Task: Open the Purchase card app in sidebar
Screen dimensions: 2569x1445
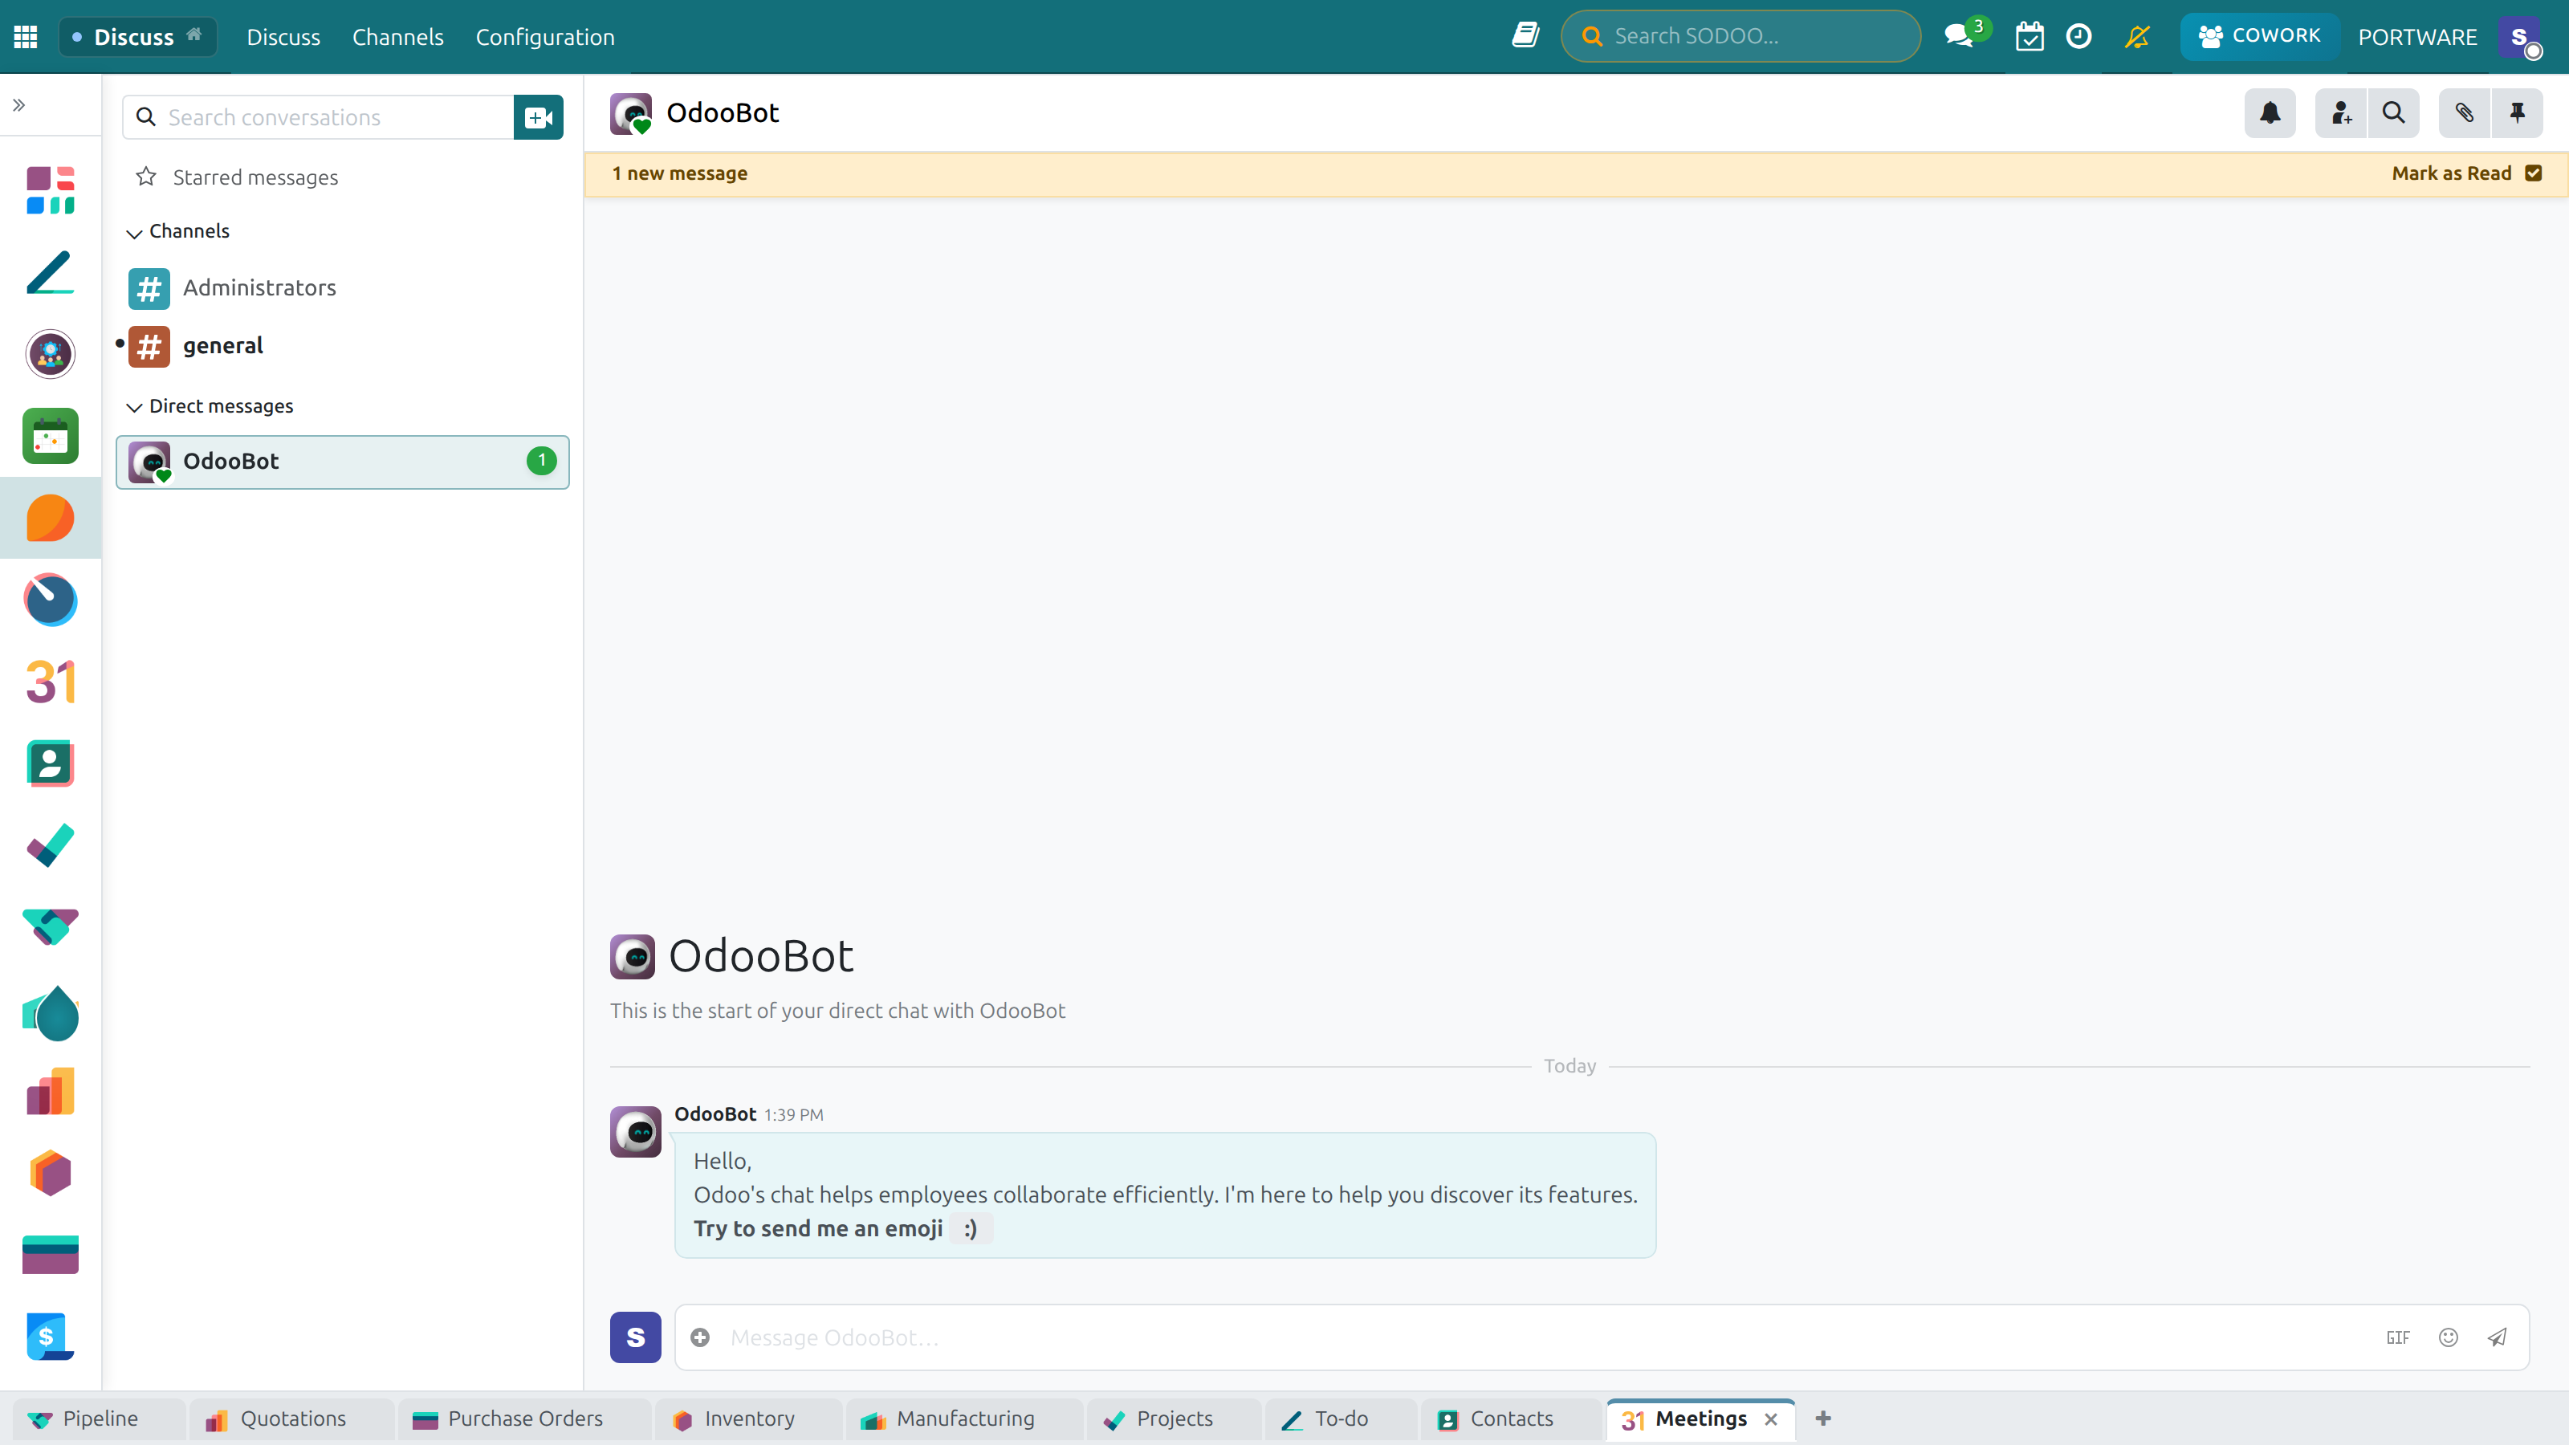Action: click(50, 1255)
